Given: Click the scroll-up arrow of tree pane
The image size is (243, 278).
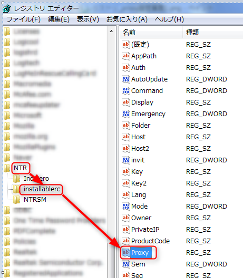Looking at the screenshot, I should click(112, 31).
